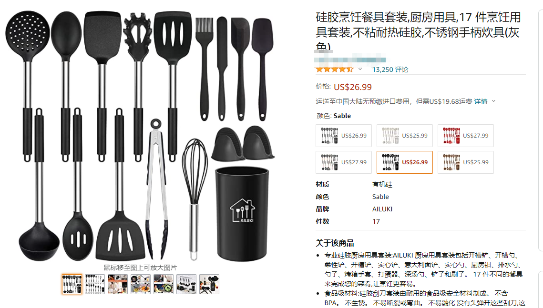543x308 pixels.
Task: Open the fifth thumbnail in the gallery
Action: click(x=164, y=284)
